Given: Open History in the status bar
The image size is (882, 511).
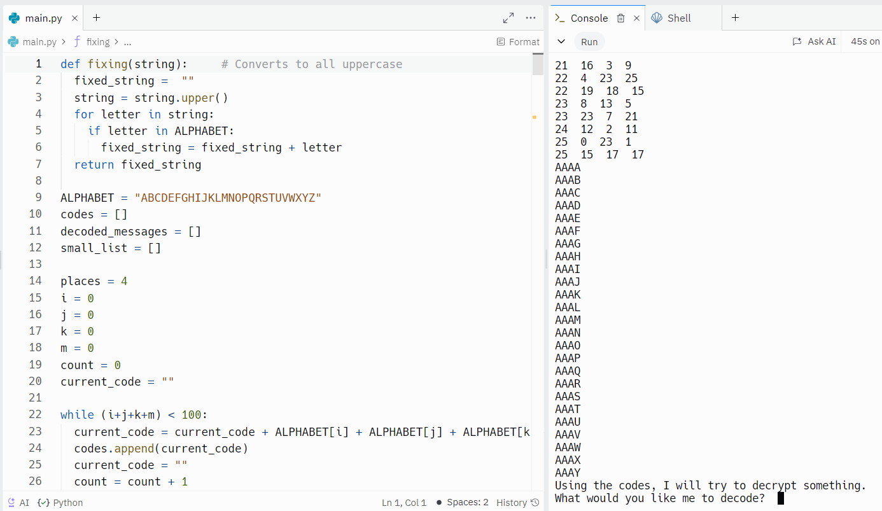Looking at the screenshot, I should (517, 502).
